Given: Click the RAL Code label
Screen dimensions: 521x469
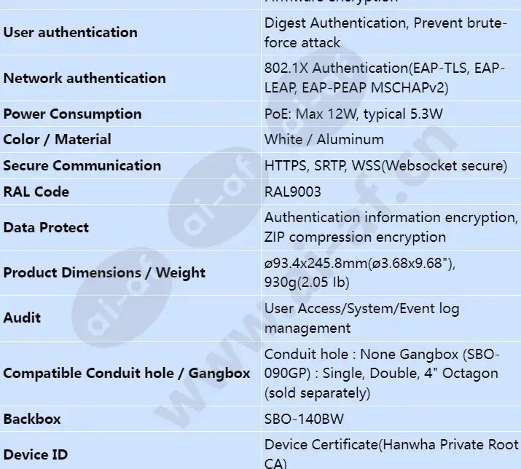Looking at the screenshot, I should click(36, 192).
